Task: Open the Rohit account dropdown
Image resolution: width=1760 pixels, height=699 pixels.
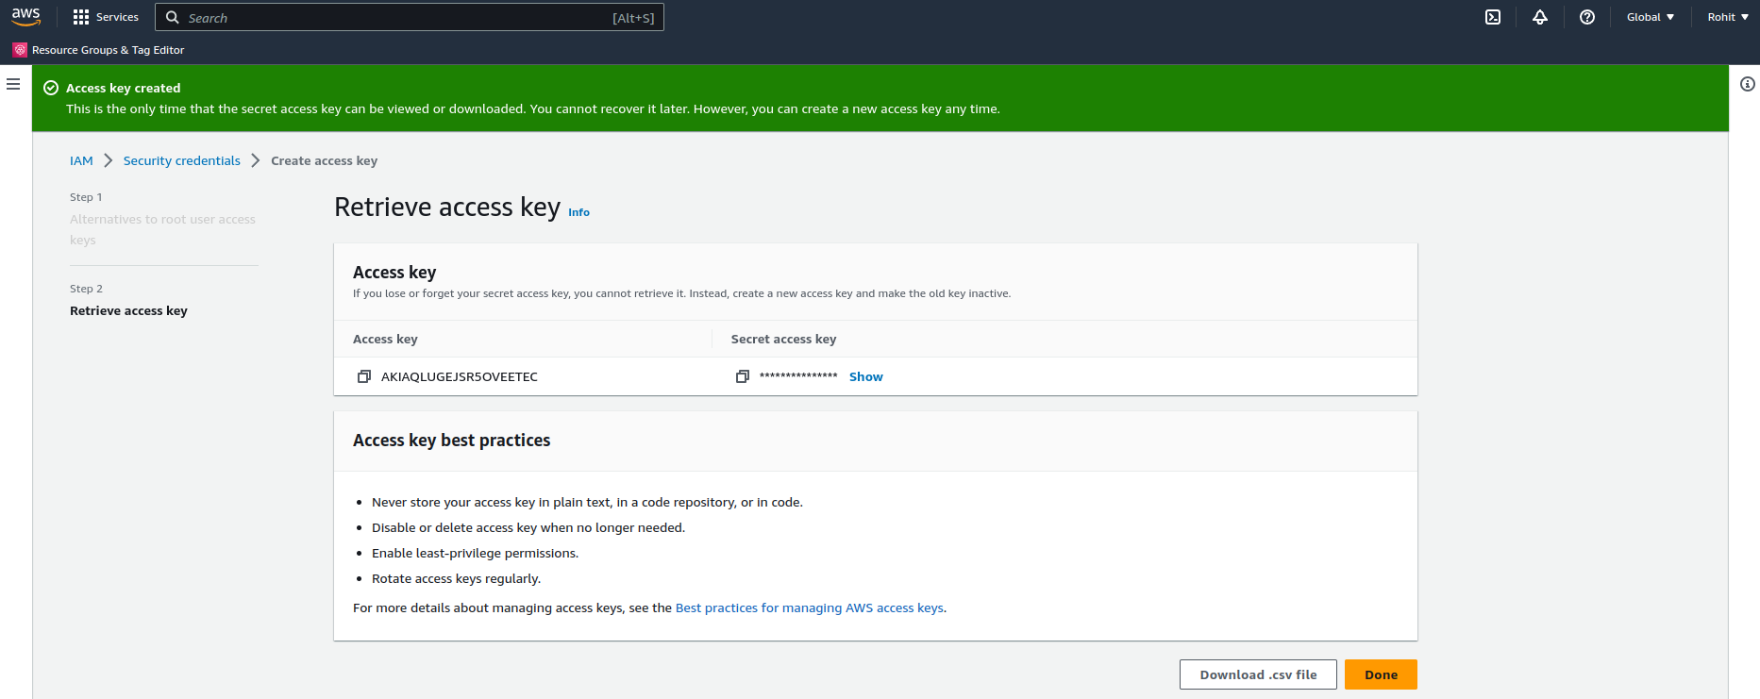Action: [x=1728, y=17]
